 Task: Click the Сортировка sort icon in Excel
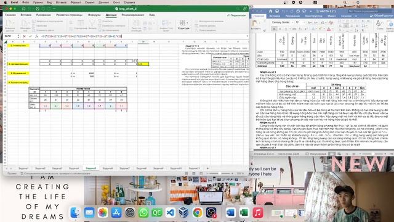point(81,24)
